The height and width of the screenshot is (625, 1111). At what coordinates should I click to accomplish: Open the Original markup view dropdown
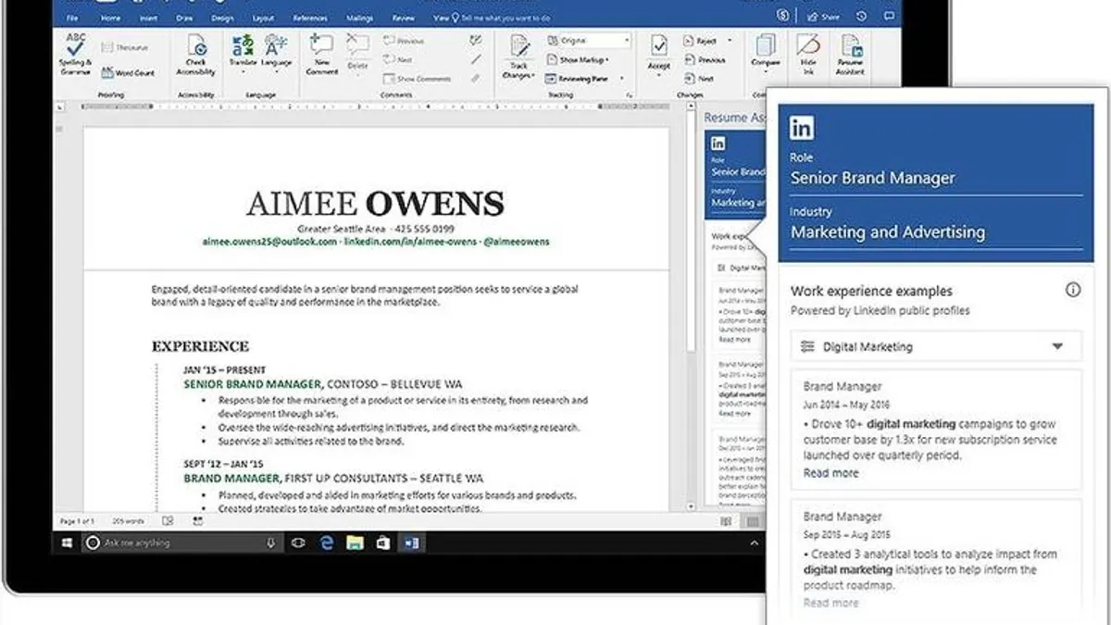point(588,41)
